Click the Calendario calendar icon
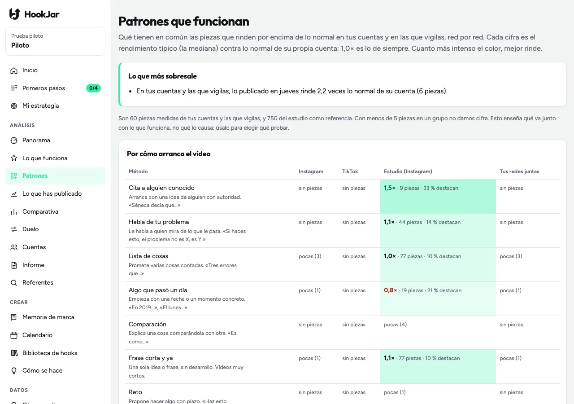Screen dimensions: 574x404 pos(14,335)
